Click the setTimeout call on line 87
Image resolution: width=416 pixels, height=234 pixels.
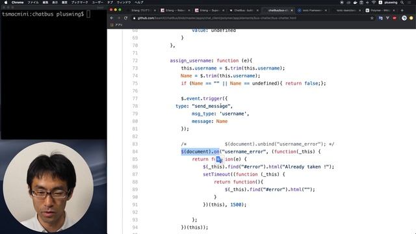[x=216, y=174]
